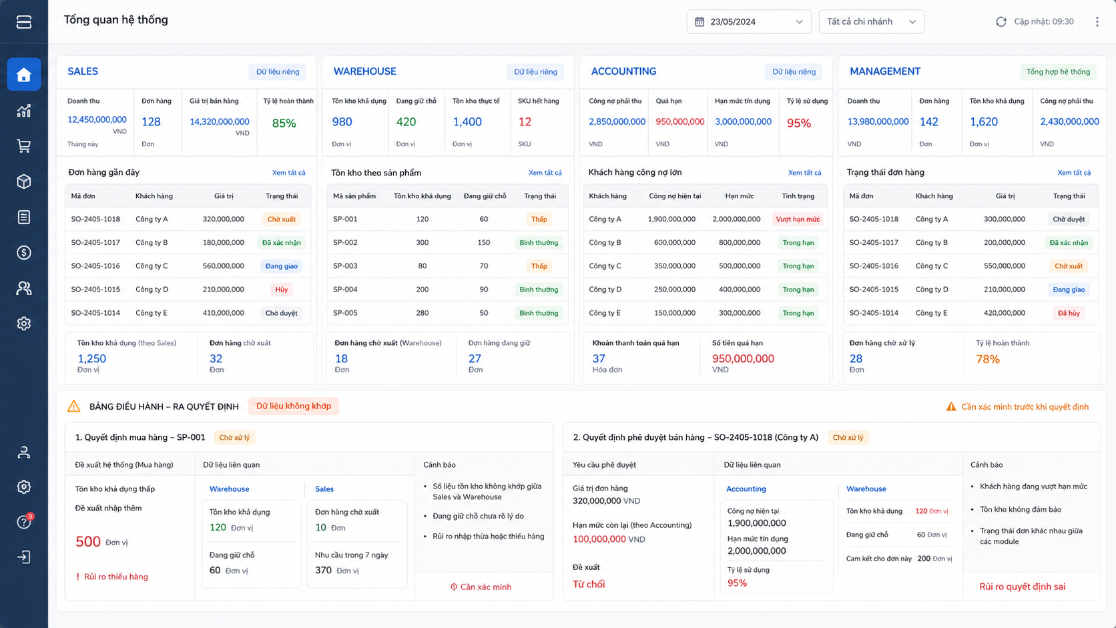Open the three-dot more options menu

(1097, 22)
